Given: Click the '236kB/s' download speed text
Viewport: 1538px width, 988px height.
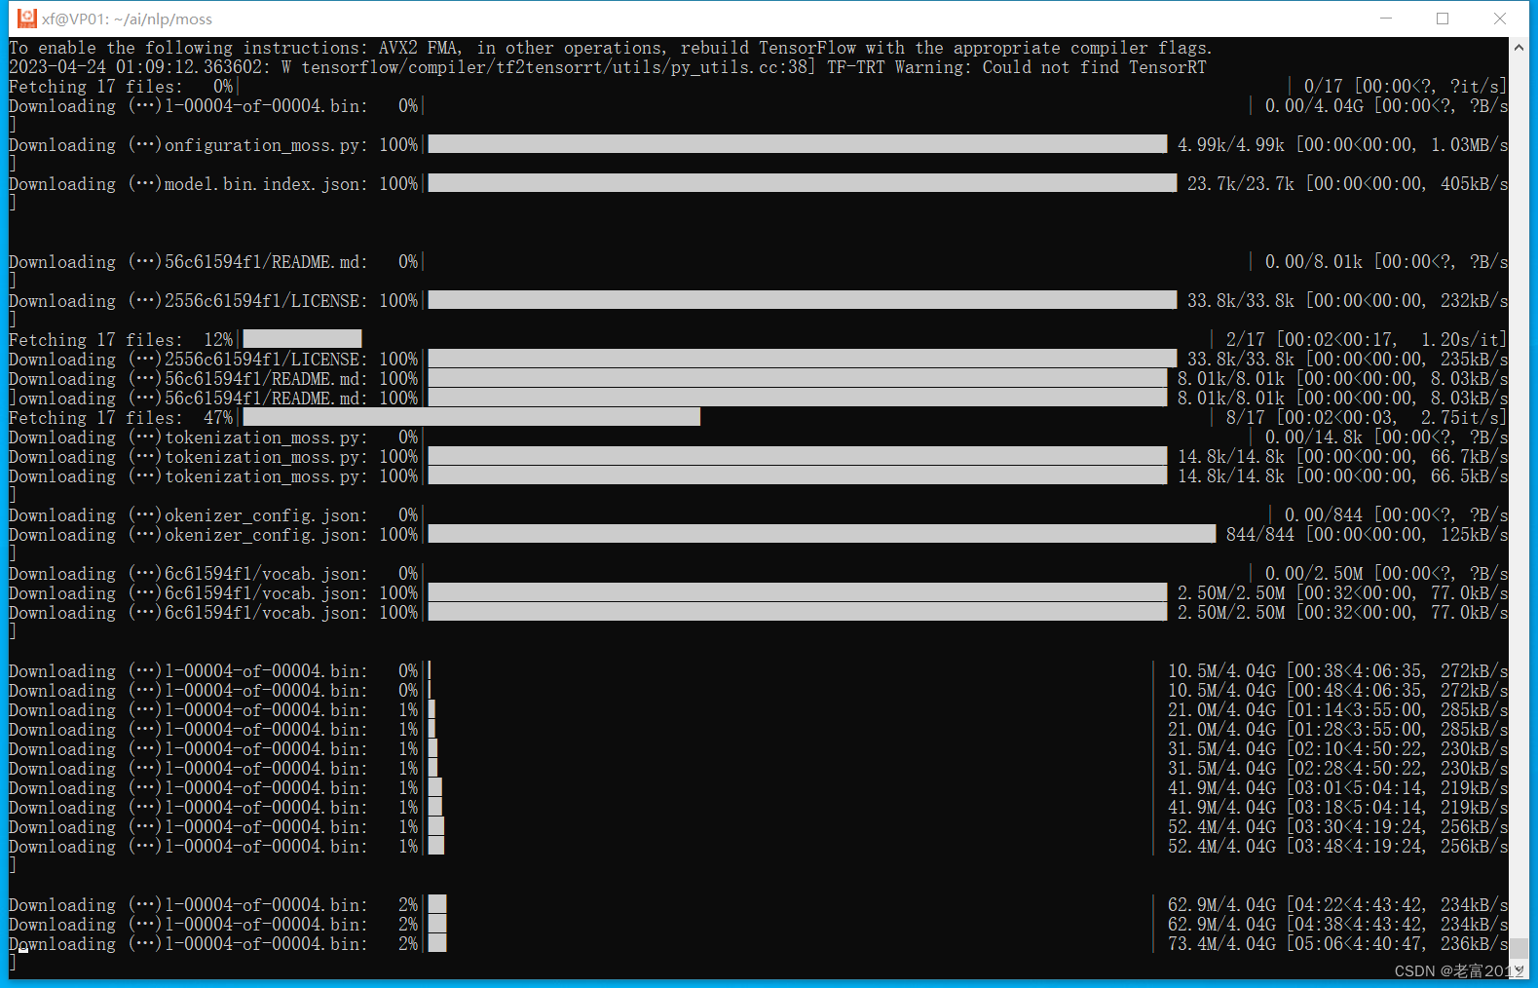Looking at the screenshot, I should coord(1475,944).
